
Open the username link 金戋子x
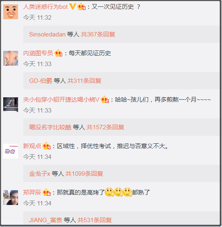tap(39, 174)
